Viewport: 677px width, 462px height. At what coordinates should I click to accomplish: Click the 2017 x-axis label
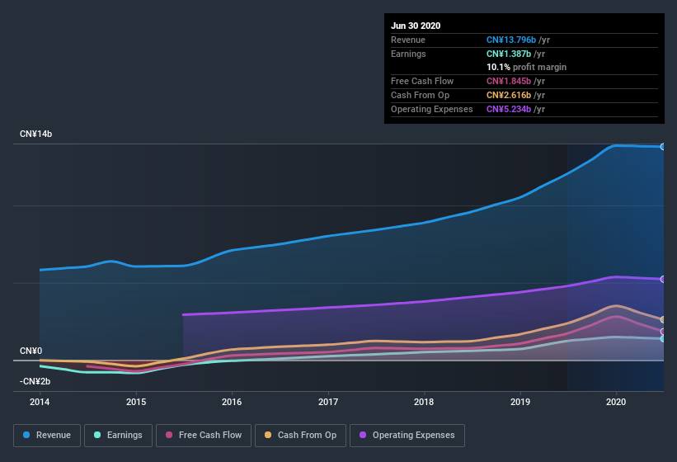pyautogui.click(x=328, y=402)
